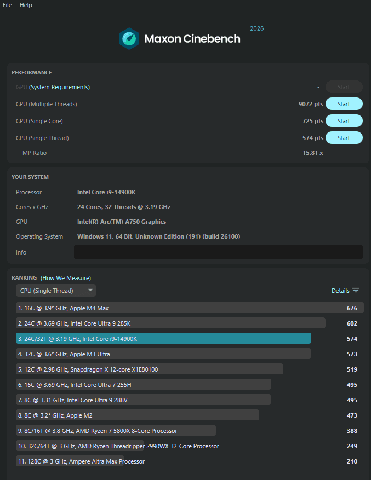Start the CPU Single Thread benchmark

(x=344, y=138)
